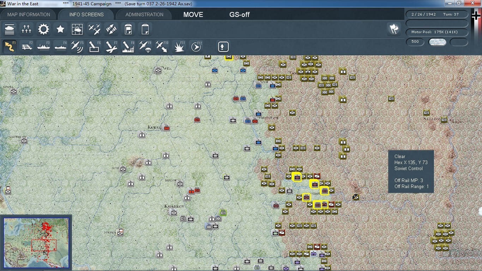Toggle the GS-off ground support label
The image size is (482, 271).
coord(240,14)
